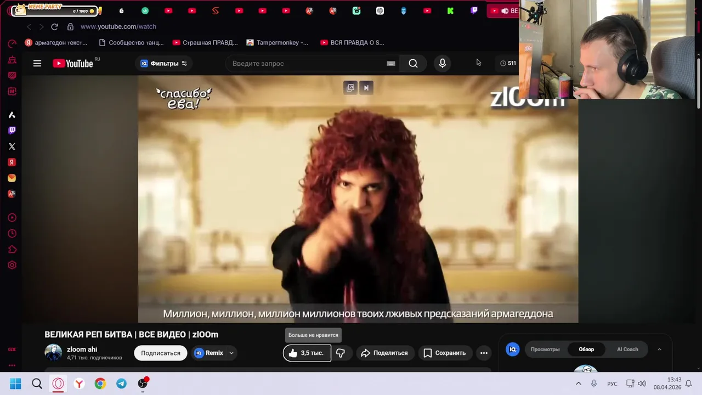
Task: Switch to the Обзор tab
Action: 586,349
